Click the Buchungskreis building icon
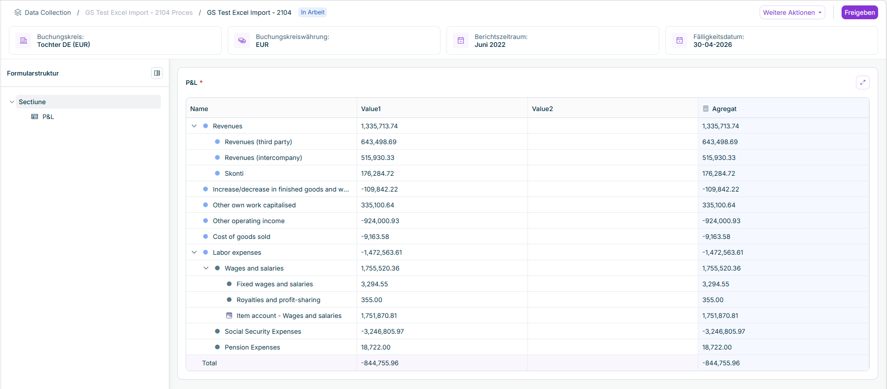The image size is (887, 389). [23, 40]
